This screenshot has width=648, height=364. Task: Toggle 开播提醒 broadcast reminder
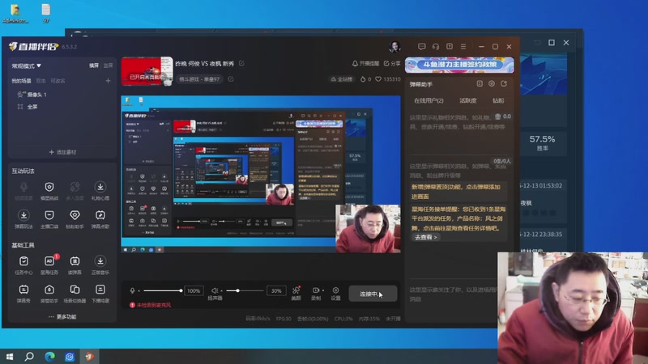365,63
